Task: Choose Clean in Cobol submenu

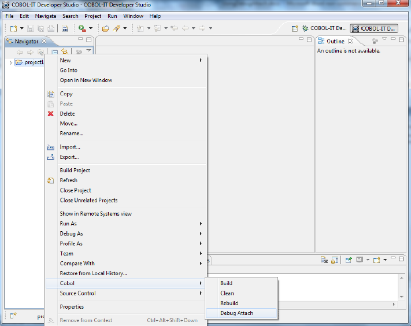Action: [241, 293]
